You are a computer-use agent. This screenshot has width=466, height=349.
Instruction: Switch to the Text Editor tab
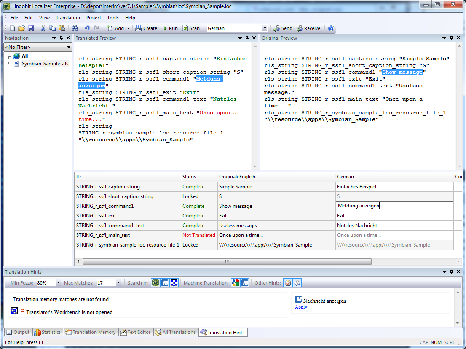pyautogui.click(x=136, y=333)
